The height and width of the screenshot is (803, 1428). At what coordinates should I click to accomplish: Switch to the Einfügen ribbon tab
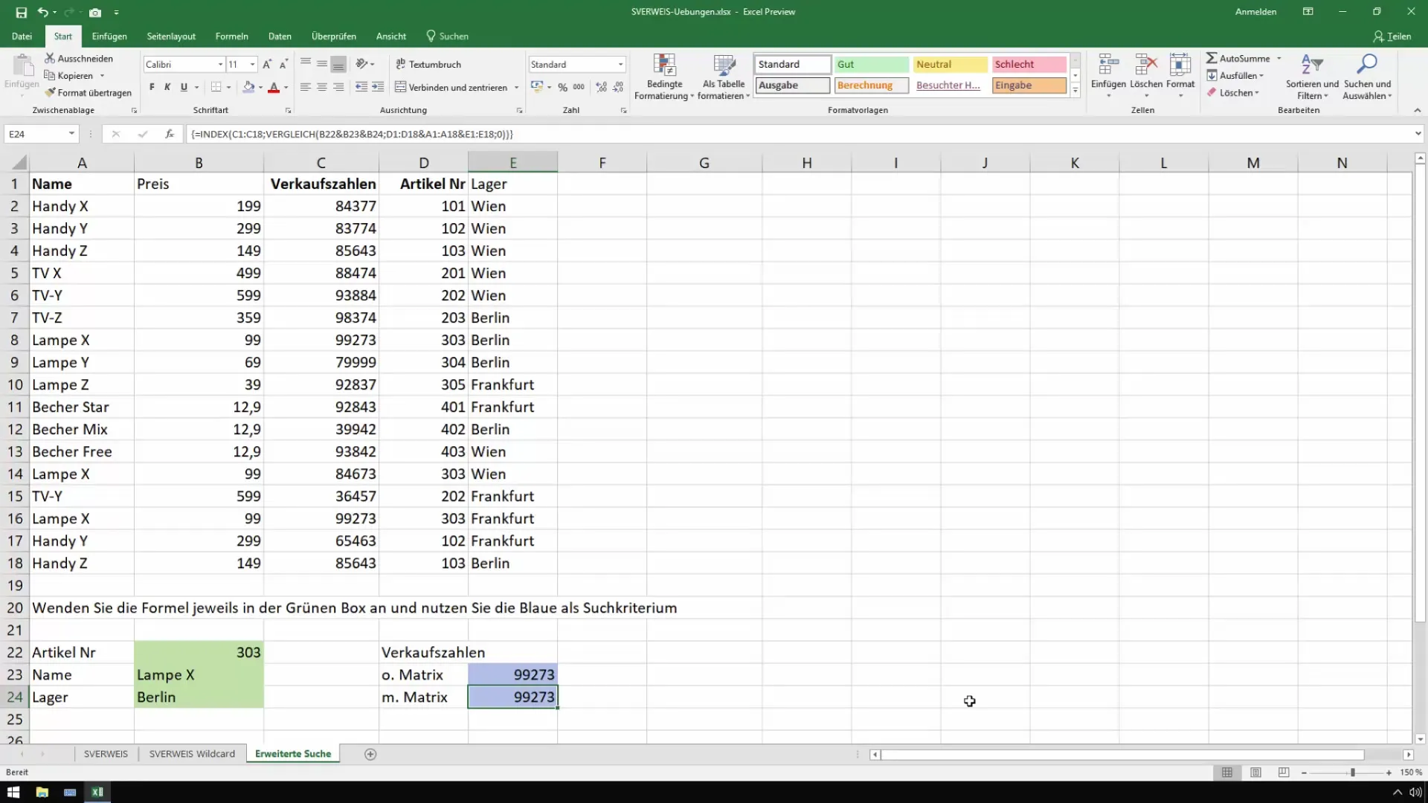(x=109, y=36)
